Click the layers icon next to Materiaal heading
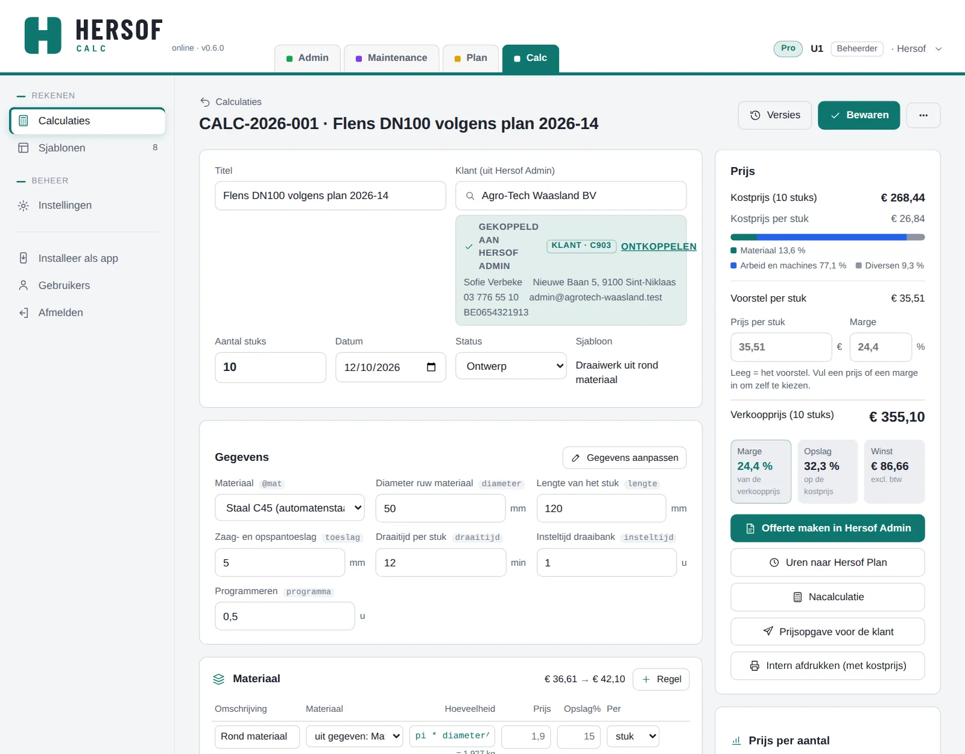 point(219,679)
